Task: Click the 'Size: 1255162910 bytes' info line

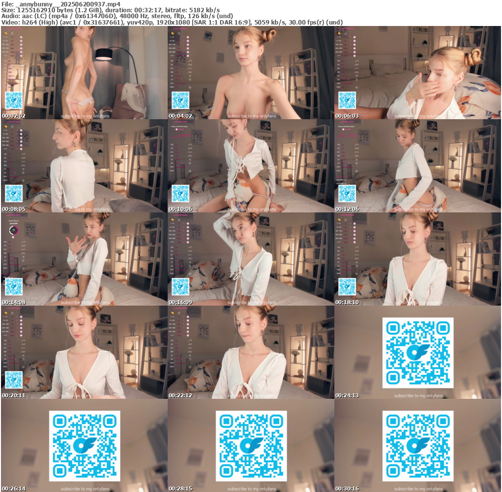Action: [110, 10]
